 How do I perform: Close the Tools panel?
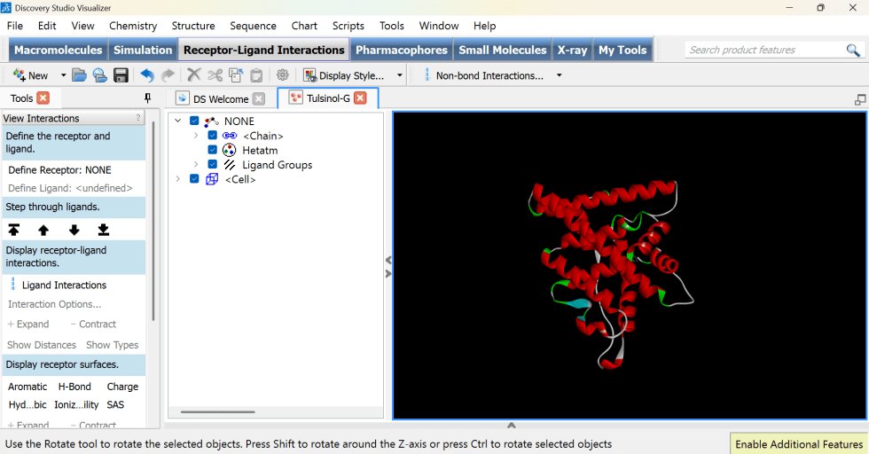pyautogui.click(x=43, y=98)
